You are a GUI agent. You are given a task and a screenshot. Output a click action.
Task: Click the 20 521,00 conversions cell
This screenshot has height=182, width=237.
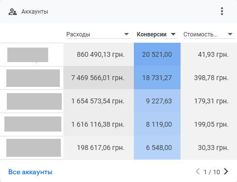[157, 54]
